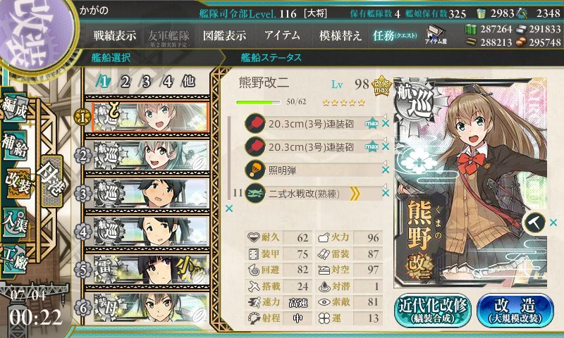Go to the 工廠 (factory) side icon
The width and height of the screenshot is (564, 338).
pyautogui.click(x=15, y=259)
